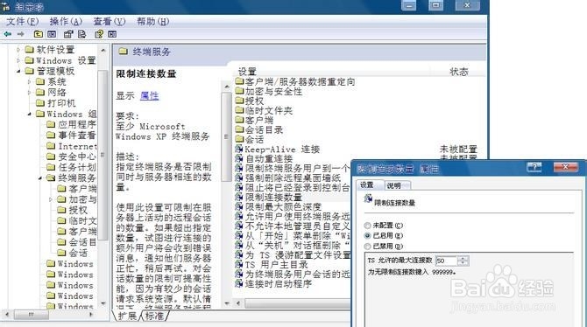Select the 不允许本地管理员自定义 policy row
The image size is (587, 327).
tap(293, 226)
